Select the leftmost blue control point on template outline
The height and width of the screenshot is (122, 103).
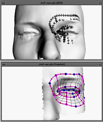(50, 83)
